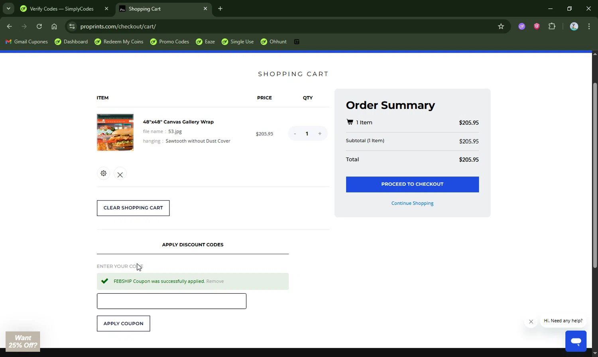Decrease quantity with the minus button
This screenshot has height=357, width=598.
tap(295, 133)
